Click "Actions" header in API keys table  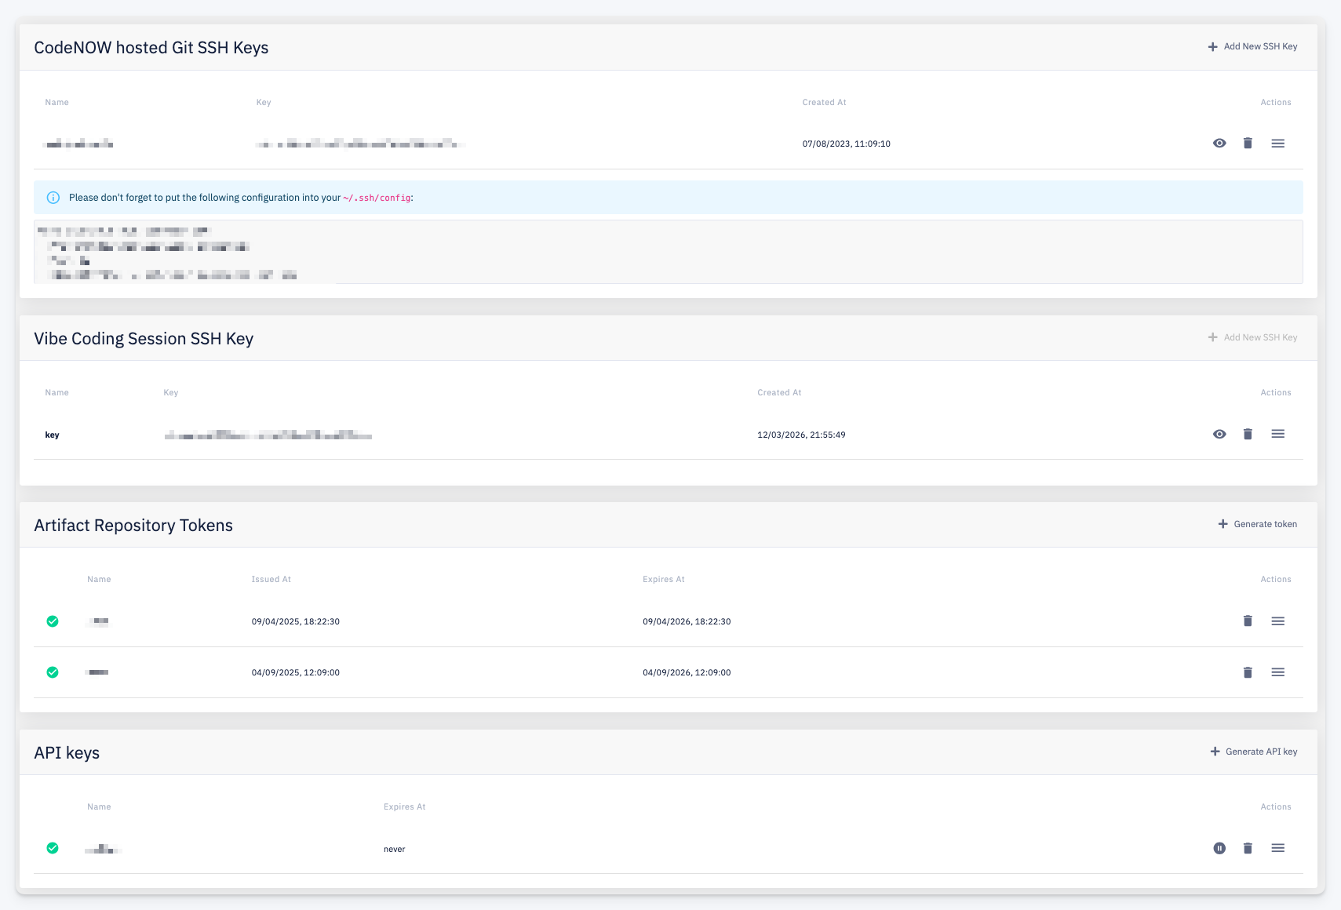[1276, 806]
